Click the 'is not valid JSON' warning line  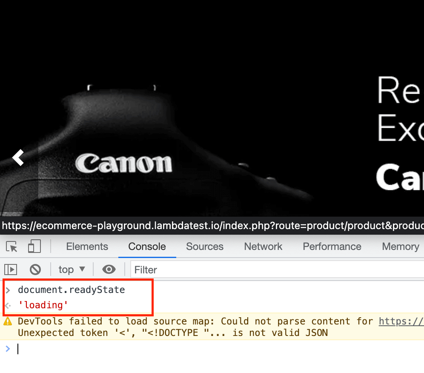coord(173,333)
